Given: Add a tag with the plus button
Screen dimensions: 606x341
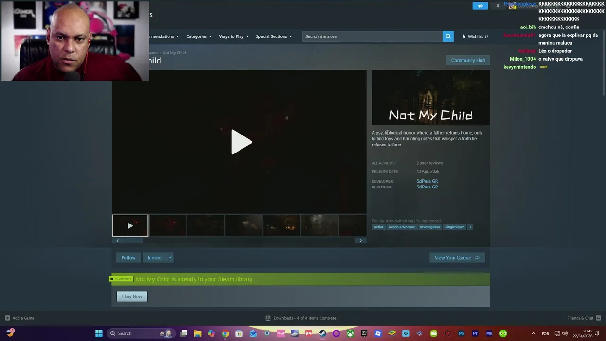Looking at the screenshot, I should point(470,227).
